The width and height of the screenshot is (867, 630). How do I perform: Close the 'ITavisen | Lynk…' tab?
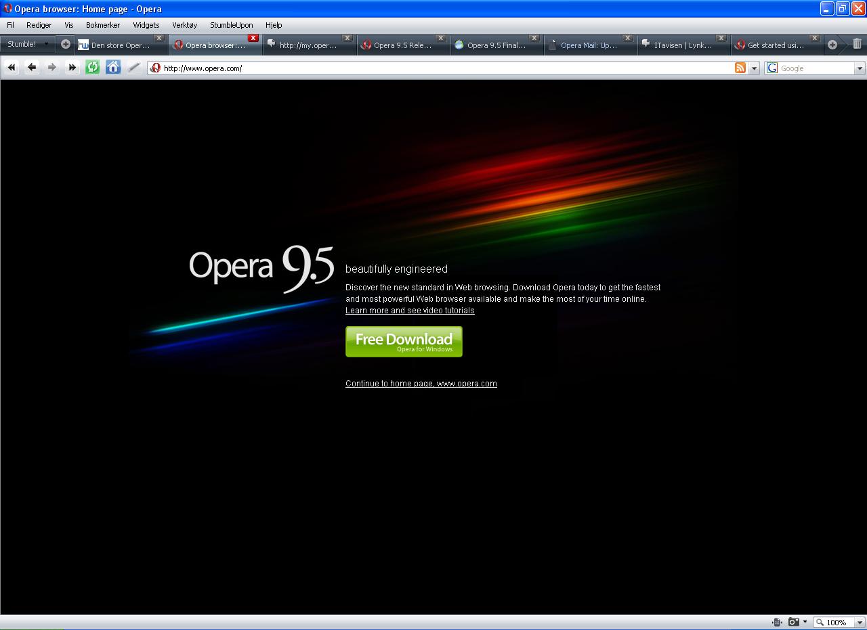click(721, 38)
